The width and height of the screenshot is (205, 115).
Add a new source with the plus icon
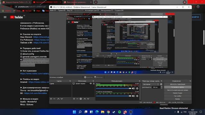pyautogui.click(x=74, y=99)
